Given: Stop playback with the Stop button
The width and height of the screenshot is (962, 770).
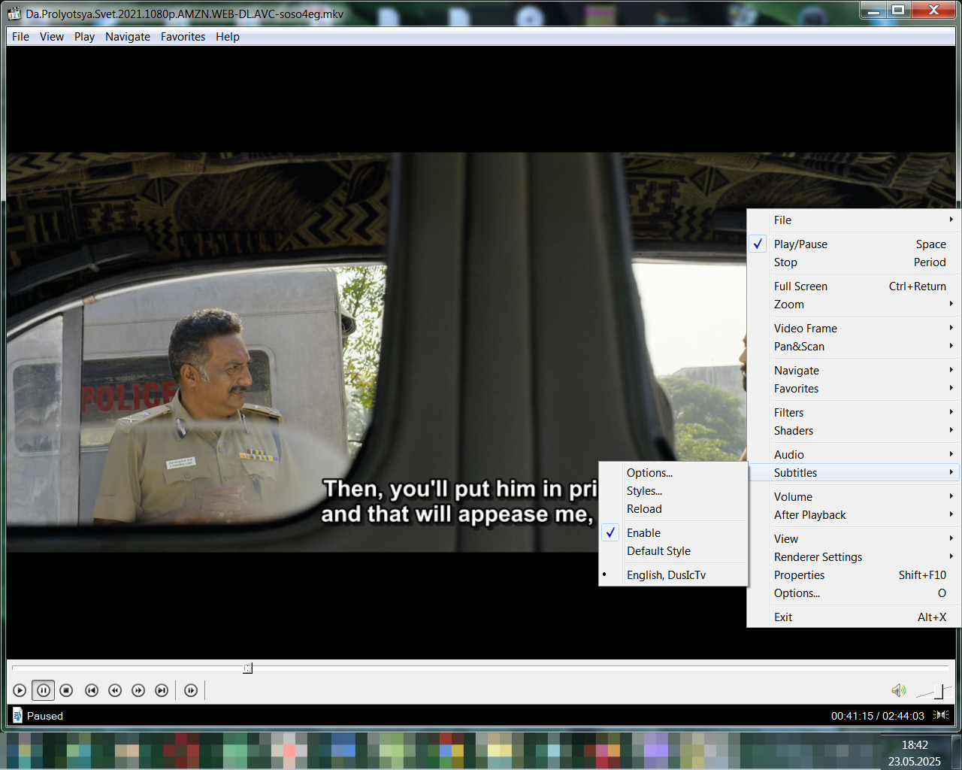Looking at the screenshot, I should [66, 690].
